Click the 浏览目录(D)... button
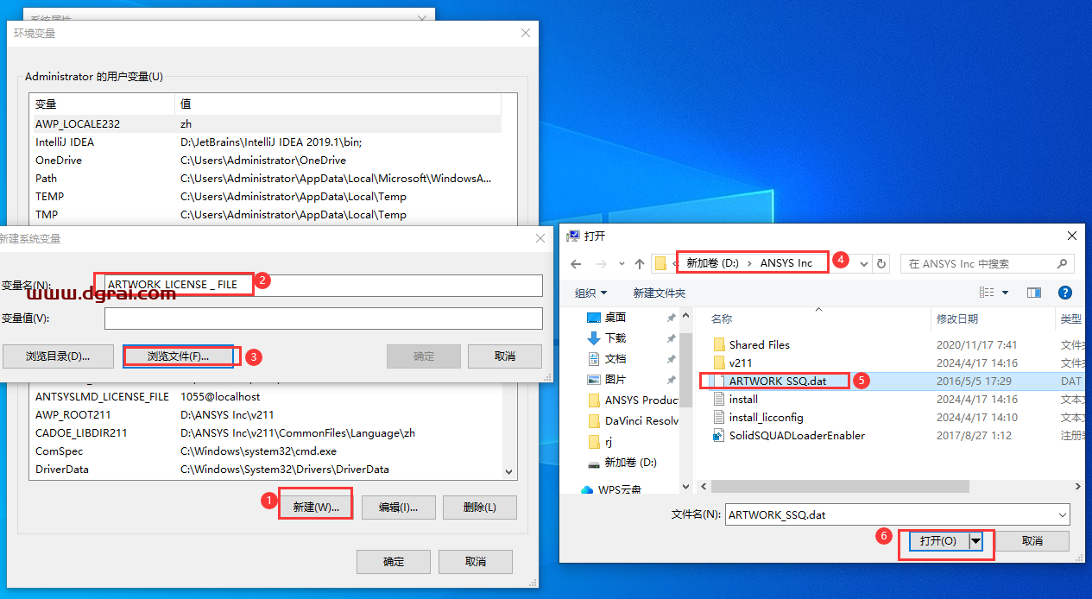This screenshot has height=599, width=1092. point(58,356)
